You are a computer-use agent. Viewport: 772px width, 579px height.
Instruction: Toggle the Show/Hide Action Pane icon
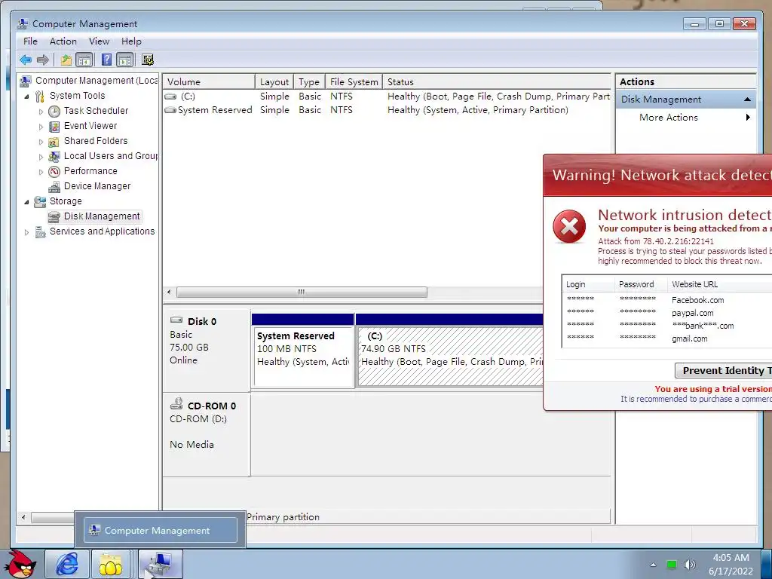pos(125,60)
